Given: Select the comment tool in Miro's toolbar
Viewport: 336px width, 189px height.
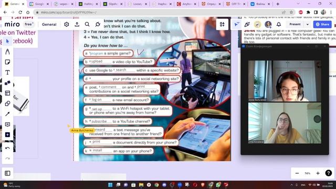Looking at the screenshot, I should point(7,124).
